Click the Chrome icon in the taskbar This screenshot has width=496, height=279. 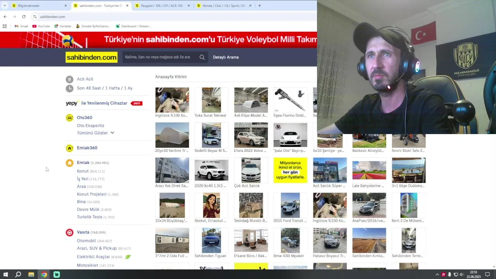tap(44, 275)
